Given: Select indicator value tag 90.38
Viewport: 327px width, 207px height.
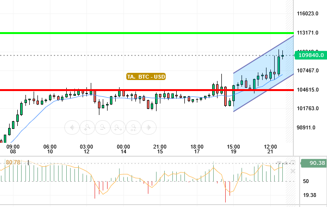Looking at the screenshot, I should coord(314,163).
